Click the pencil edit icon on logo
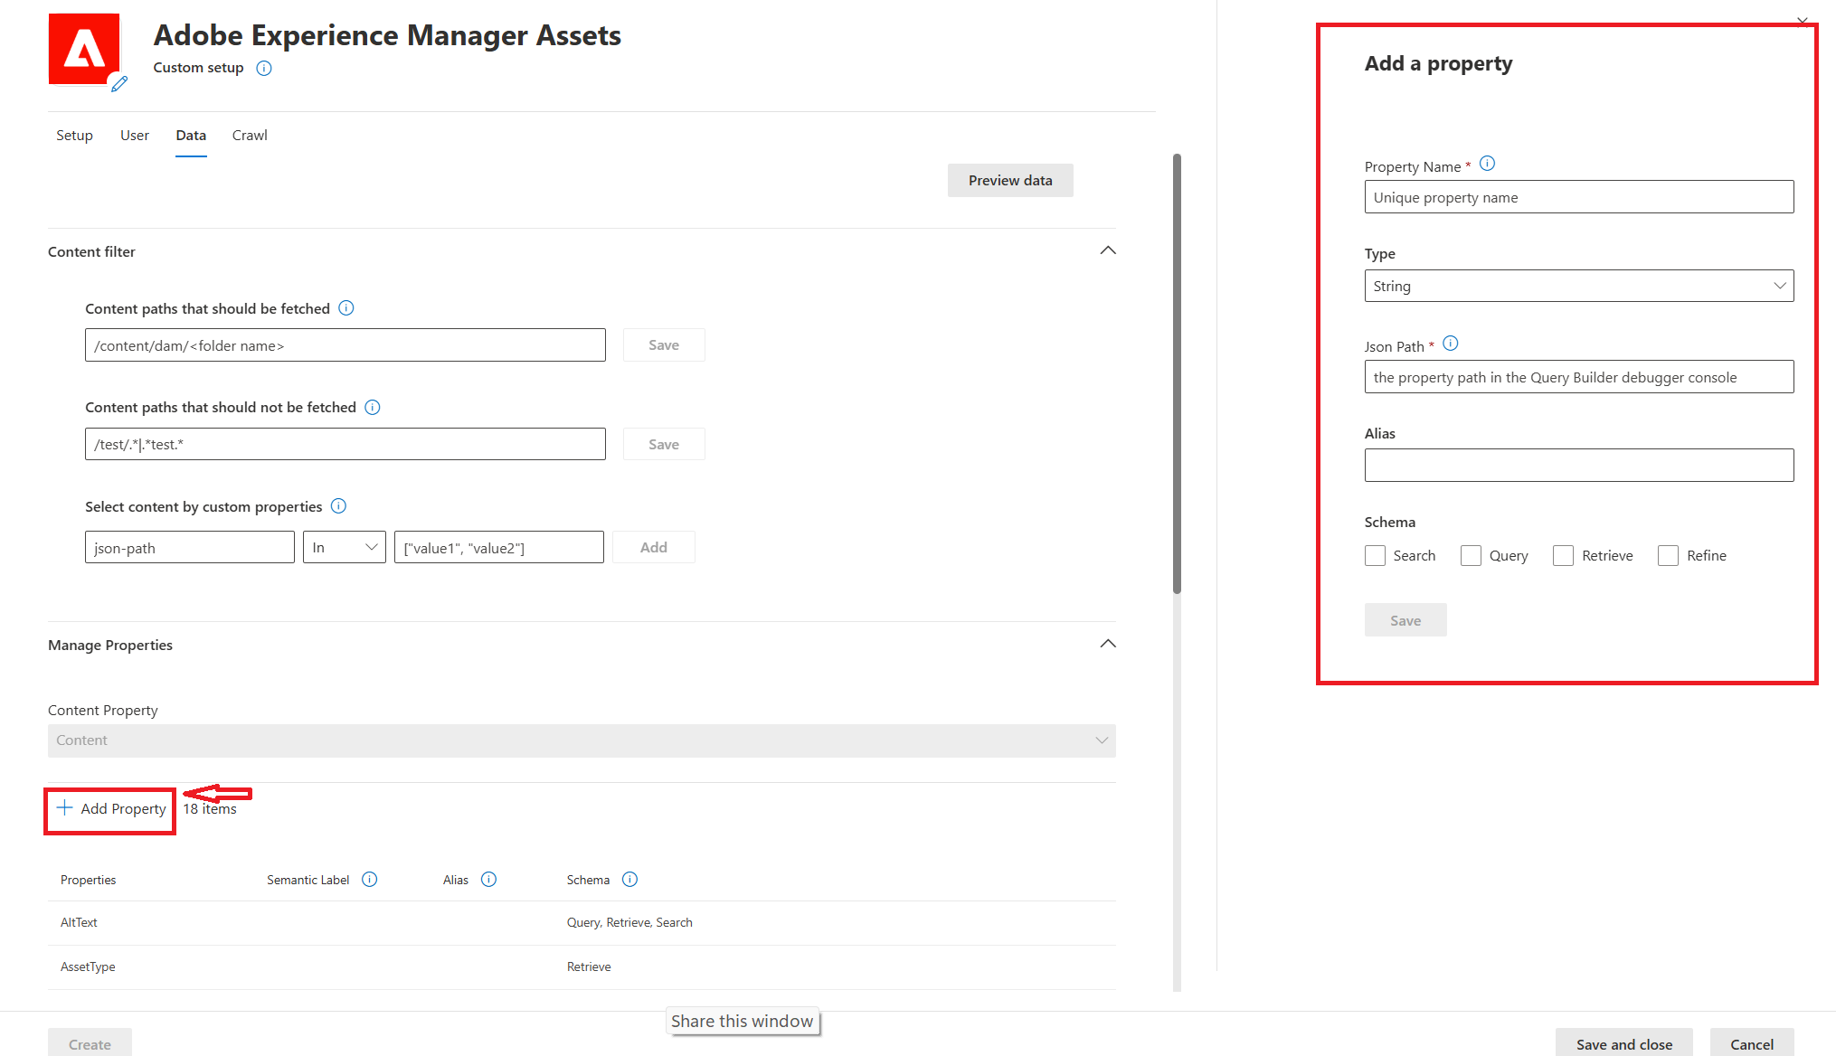The width and height of the screenshot is (1836, 1056). [118, 84]
